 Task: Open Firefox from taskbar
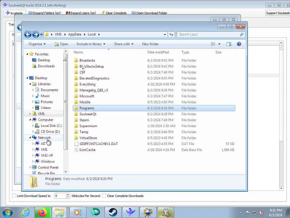pyautogui.click(x=42, y=212)
